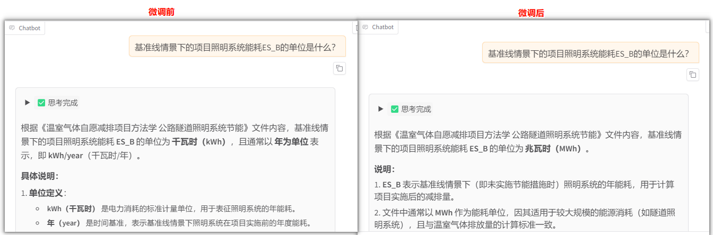This screenshot has width=713, height=235.
Task: Click the bold 兆瓦时 (MWh) text in right answer
Action: [x=554, y=149]
